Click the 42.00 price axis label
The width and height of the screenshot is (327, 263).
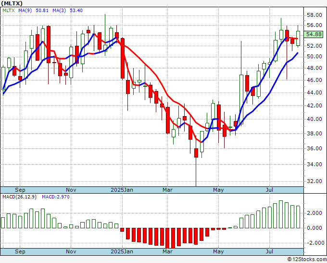click(314, 105)
